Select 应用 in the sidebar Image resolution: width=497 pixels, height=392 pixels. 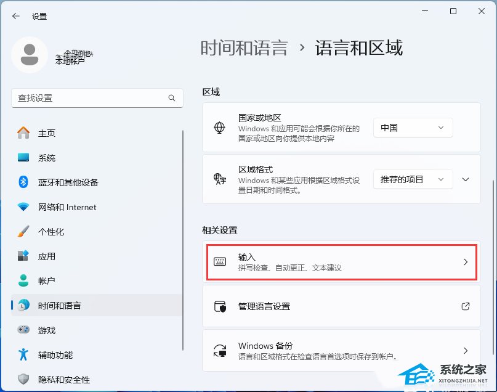tap(96, 256)
